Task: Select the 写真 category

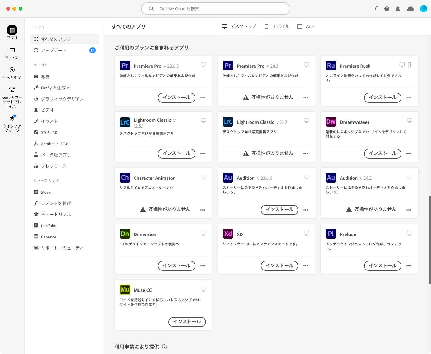Action: tap(65, 76)
